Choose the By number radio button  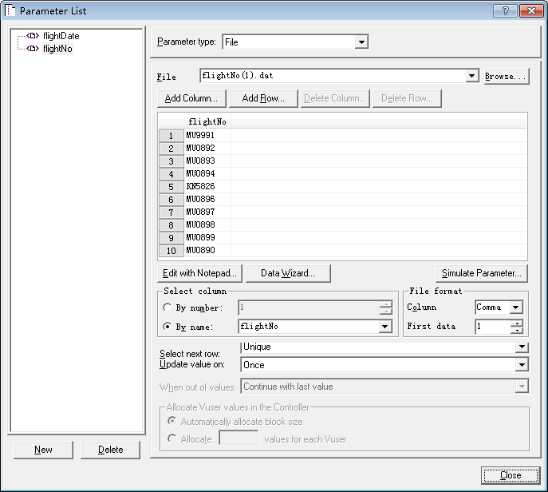tap(167, 307)
